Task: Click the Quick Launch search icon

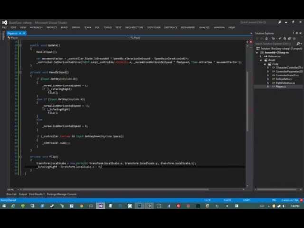Action: pyautogui.click(x=280, y=22)
